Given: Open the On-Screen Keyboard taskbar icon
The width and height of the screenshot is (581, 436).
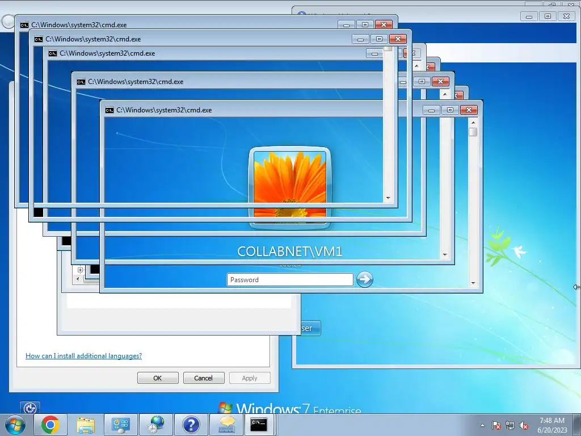Looking at the screenshot, I should tap(226, 425).
